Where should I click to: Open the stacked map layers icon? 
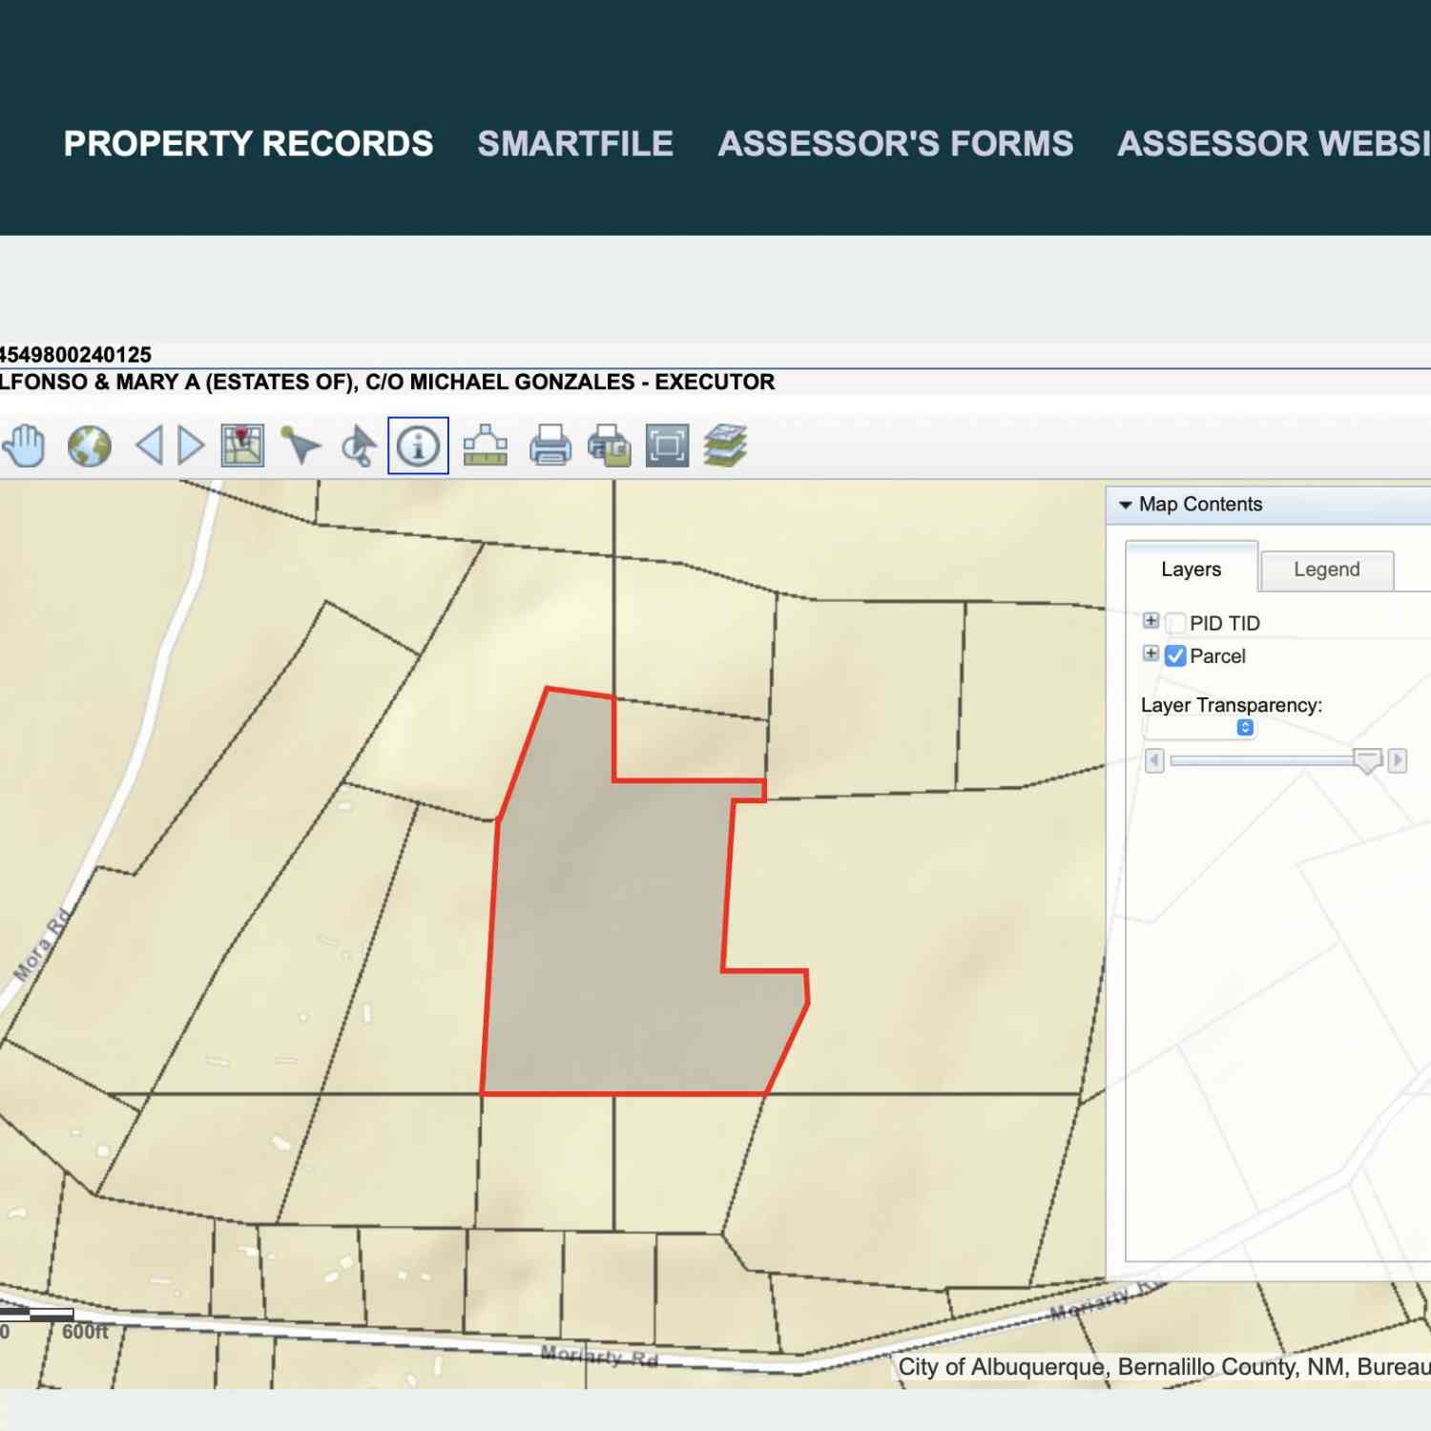click(725, 446)
